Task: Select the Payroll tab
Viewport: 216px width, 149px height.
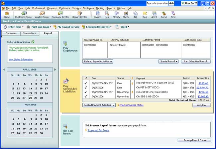Action: pos(48,33)
